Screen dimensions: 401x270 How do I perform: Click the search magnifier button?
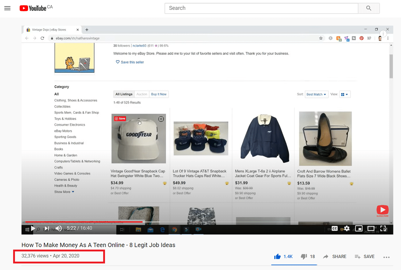(x=369, y=8)
